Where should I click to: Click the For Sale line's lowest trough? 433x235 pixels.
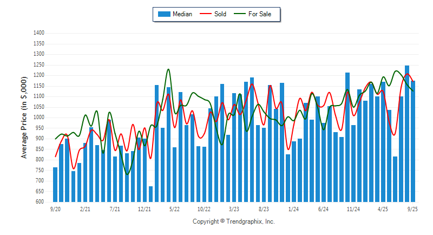pos(127,174)
